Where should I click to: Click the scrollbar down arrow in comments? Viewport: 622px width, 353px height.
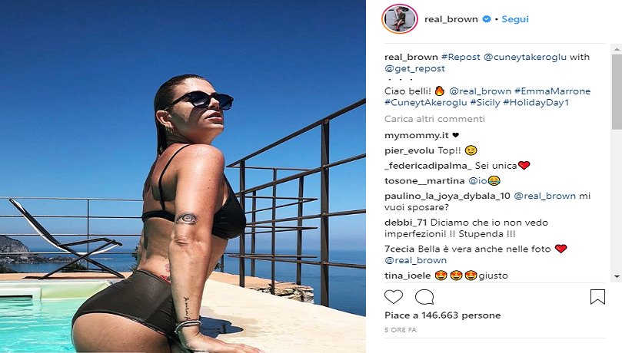617,276
